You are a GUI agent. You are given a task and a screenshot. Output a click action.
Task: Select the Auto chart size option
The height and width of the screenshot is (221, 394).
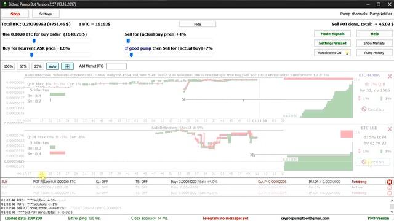pyautogui.click(x=52, y=66)
